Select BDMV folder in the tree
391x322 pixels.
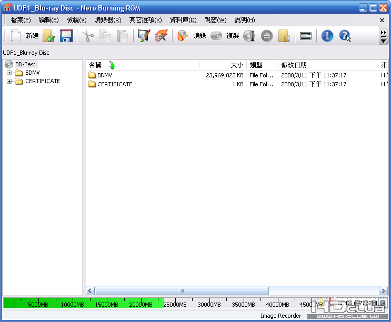(x=33, y=73)
